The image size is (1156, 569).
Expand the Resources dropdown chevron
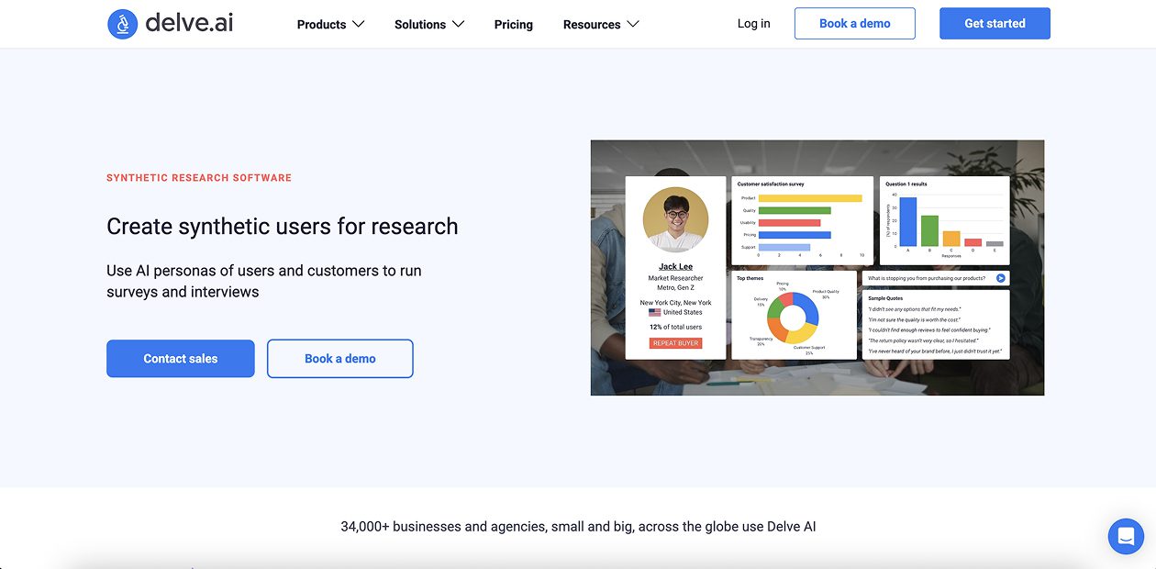coord(633,24)
